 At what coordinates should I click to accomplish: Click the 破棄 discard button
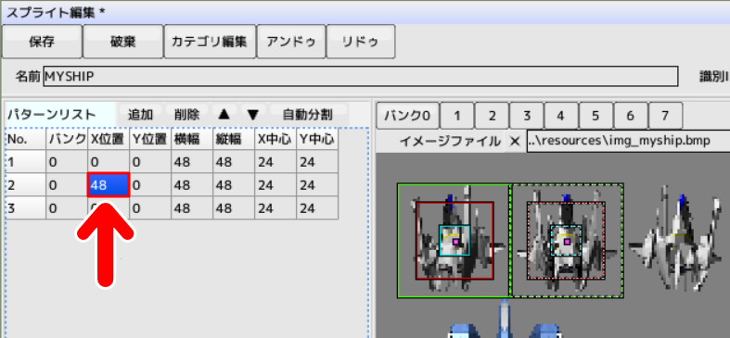click(123, 42)
